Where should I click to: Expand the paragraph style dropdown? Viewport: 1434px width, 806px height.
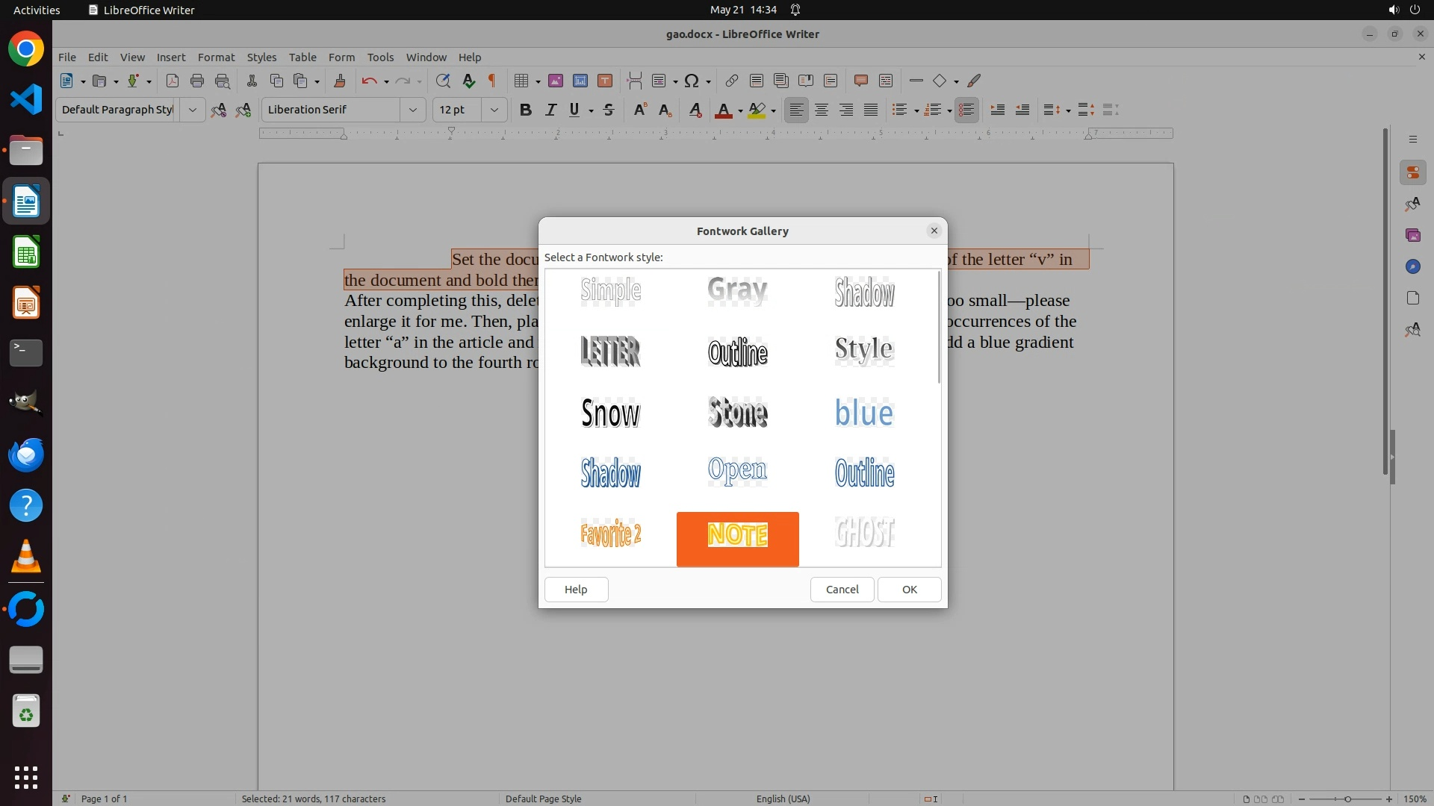coord(192,110)
